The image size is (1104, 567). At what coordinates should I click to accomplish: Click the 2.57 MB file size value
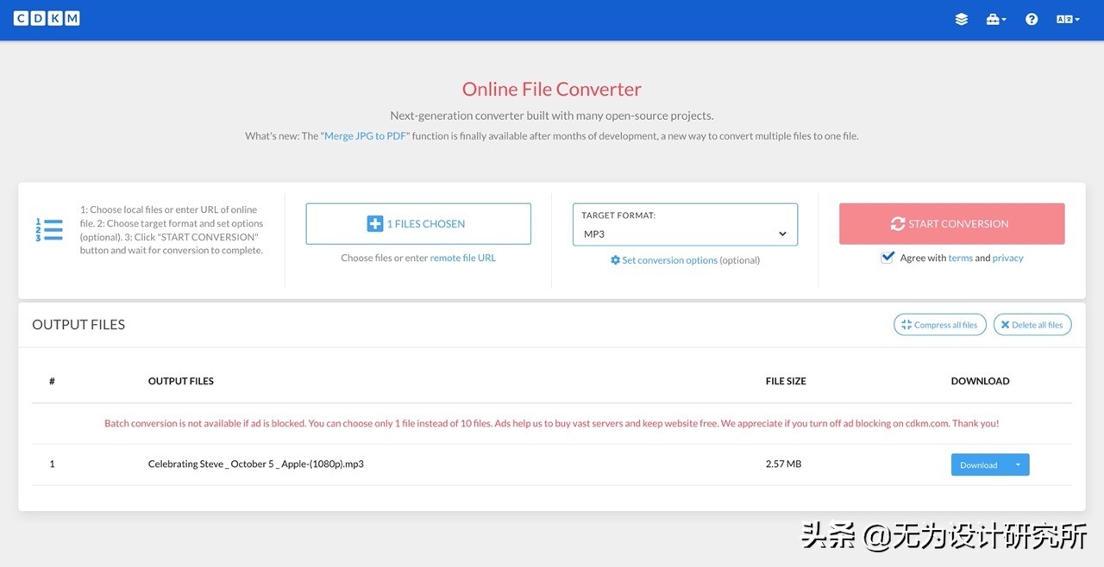[783, 464]
